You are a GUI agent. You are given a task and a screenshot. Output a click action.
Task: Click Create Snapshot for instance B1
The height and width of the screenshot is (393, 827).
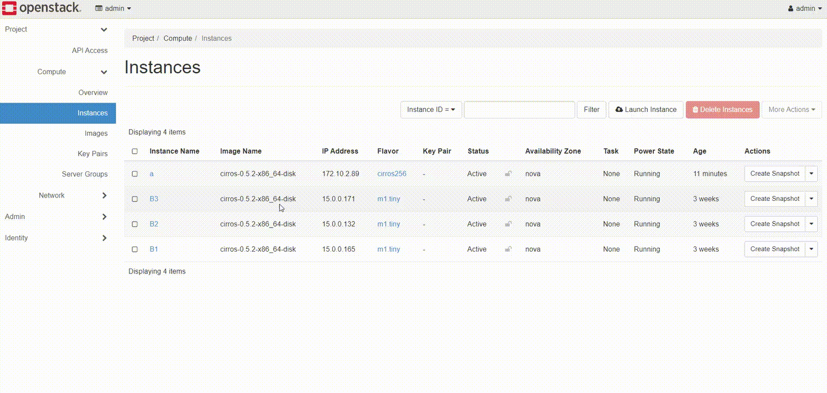(775, 249)
